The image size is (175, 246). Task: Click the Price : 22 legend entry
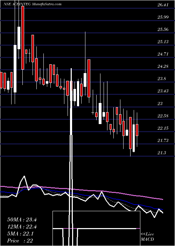click(20, 241)
